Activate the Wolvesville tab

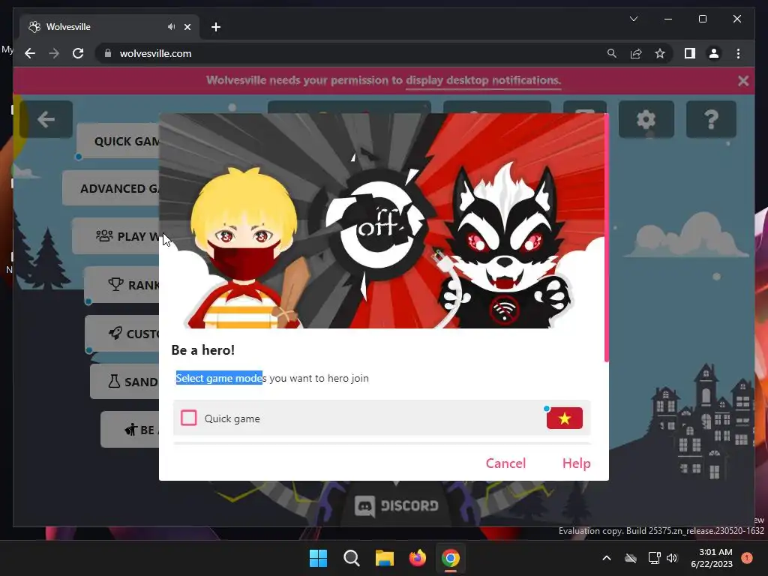point(109,27)
